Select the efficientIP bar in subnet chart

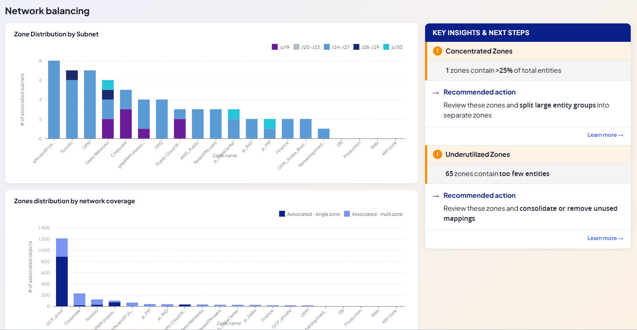click(x=54, y=100)
